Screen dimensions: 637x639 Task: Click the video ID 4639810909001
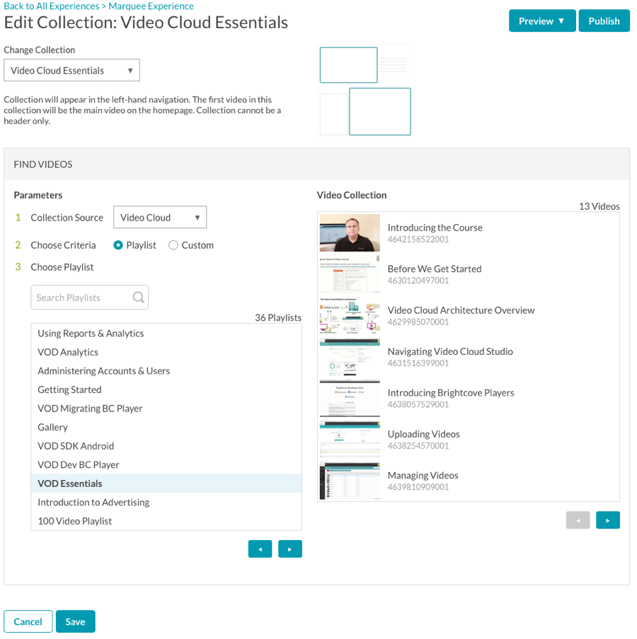pos(418,487)
